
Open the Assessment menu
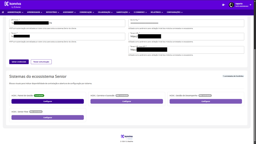[x=69, y=12]
